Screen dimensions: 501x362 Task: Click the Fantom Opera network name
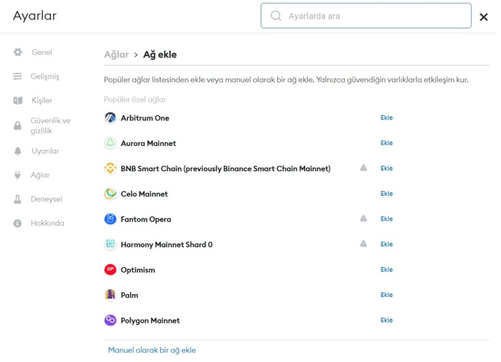pos(146,219)
